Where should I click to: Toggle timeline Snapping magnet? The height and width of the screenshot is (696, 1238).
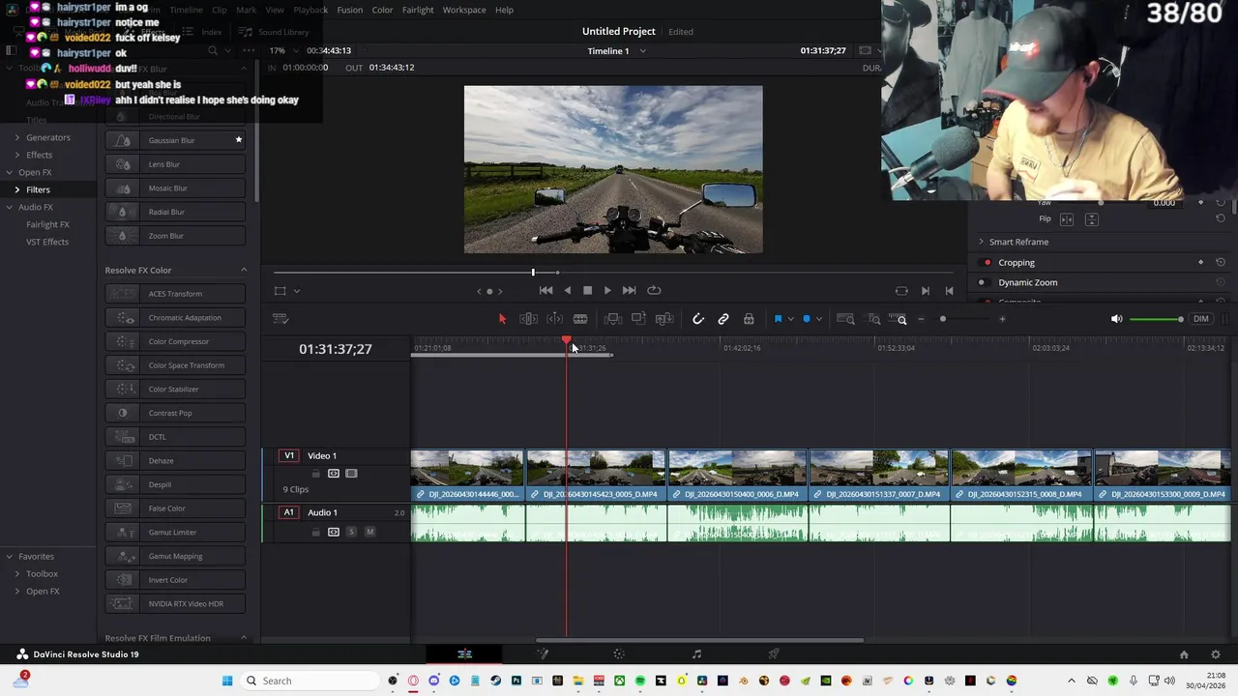[698, 319]
